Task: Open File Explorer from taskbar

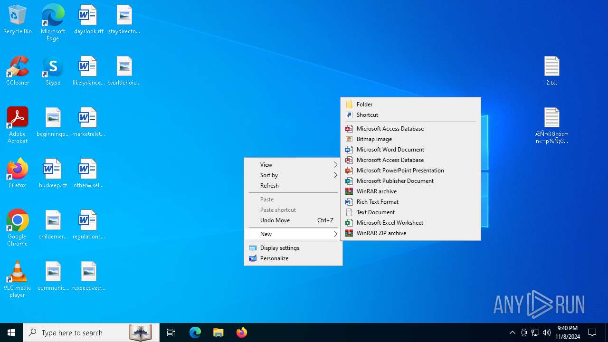Action: point(218,332)
